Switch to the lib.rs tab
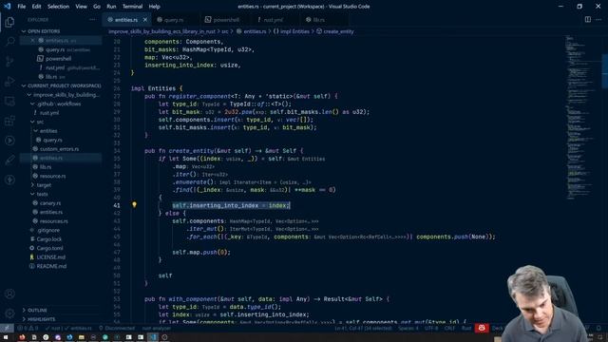608x342 pixels. [x=319, y=19]
